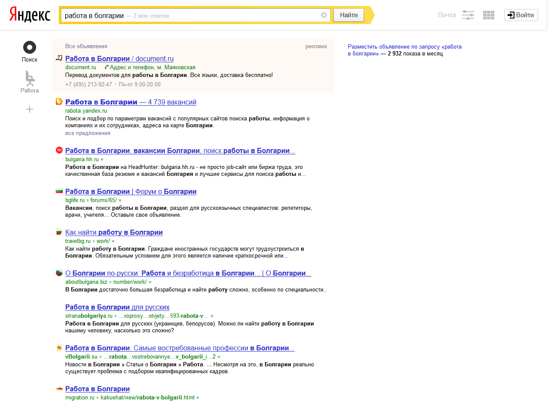554x402 pixels.
Task: Open HeadHunter result вакансии Болгарии title
Action: [180, 150]
